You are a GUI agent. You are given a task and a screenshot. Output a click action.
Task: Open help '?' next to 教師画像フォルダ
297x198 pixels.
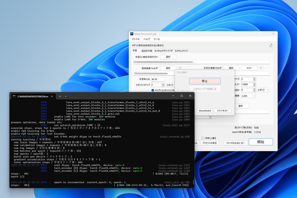[x=180, y=68]
